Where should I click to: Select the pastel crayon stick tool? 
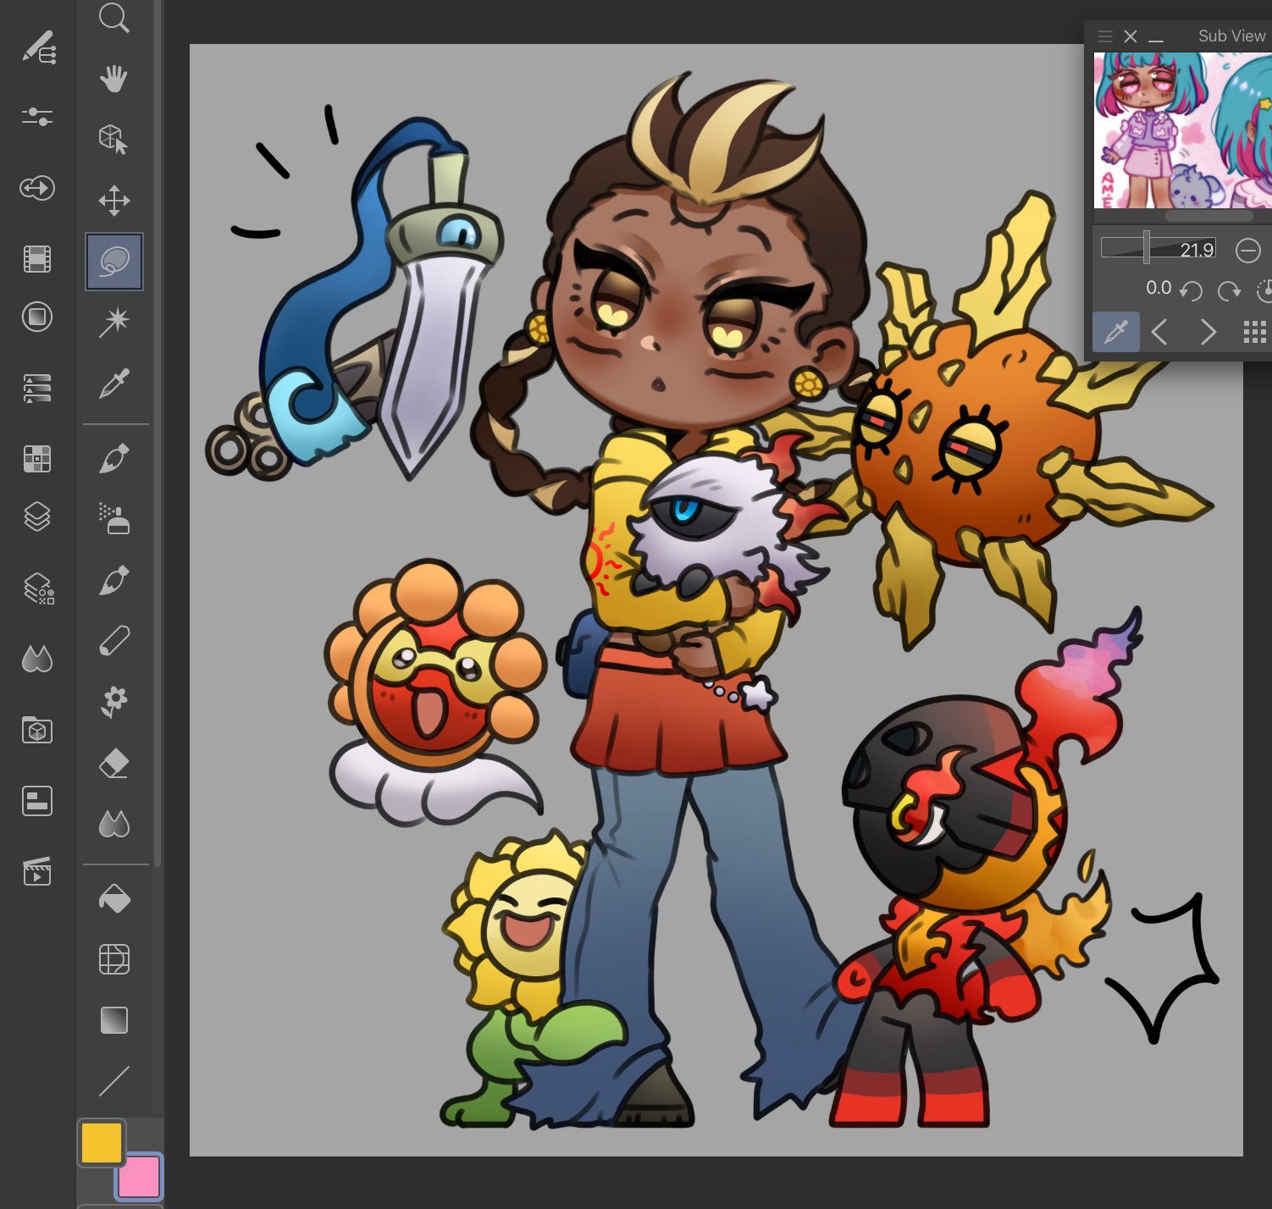[x=114, y=641]
